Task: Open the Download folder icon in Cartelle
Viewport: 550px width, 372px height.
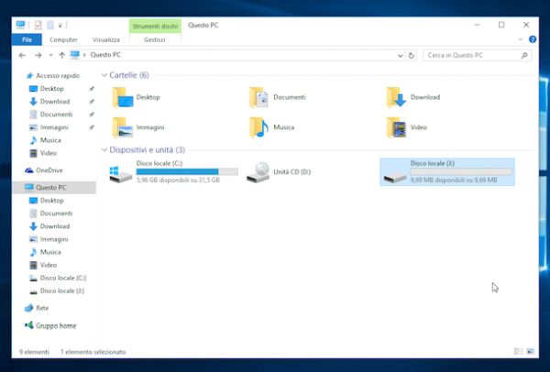Action: point(396,97)
